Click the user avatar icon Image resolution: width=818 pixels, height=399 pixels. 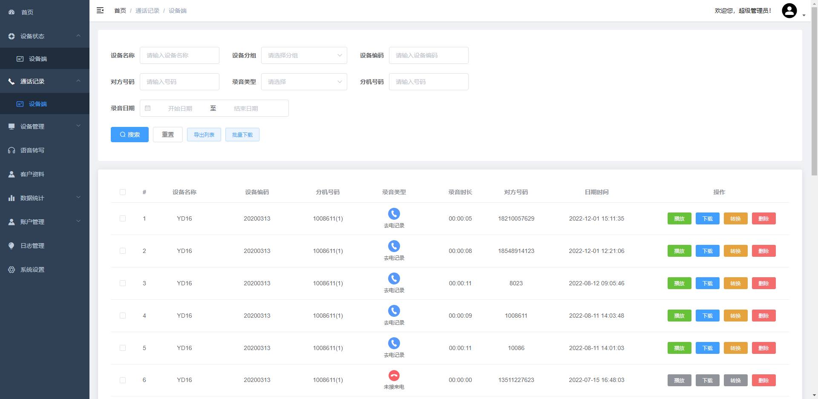click(x=789, y=11)
